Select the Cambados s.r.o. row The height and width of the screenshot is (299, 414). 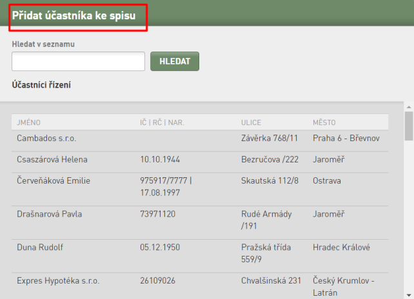[200, 140]
